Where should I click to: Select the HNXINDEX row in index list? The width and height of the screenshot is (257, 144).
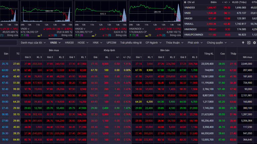(x=220, y=29)
